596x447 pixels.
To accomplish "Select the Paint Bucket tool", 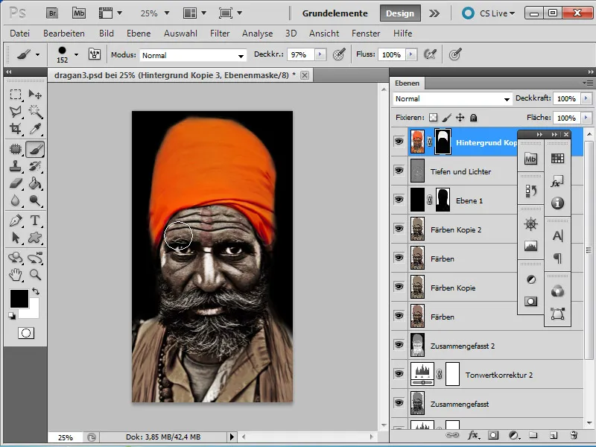I will (35, 183).
